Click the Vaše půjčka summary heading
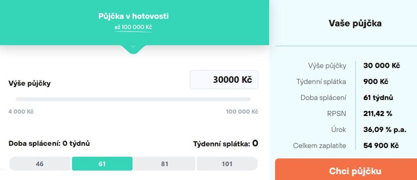 (355, 23)
